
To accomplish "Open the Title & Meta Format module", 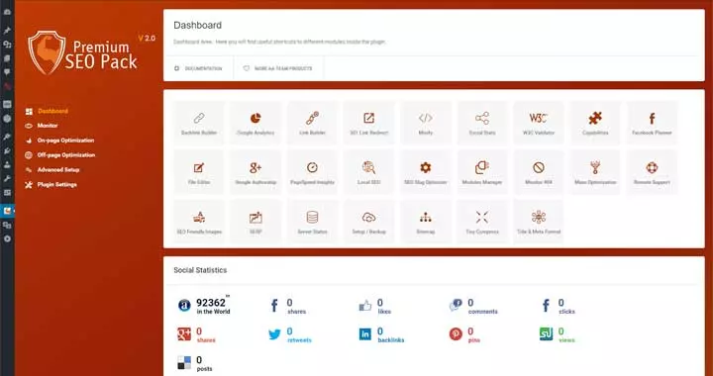I will point(539,222).
